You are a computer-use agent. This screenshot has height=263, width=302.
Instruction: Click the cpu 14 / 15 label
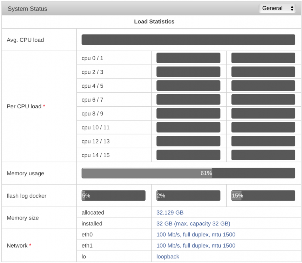95,155
